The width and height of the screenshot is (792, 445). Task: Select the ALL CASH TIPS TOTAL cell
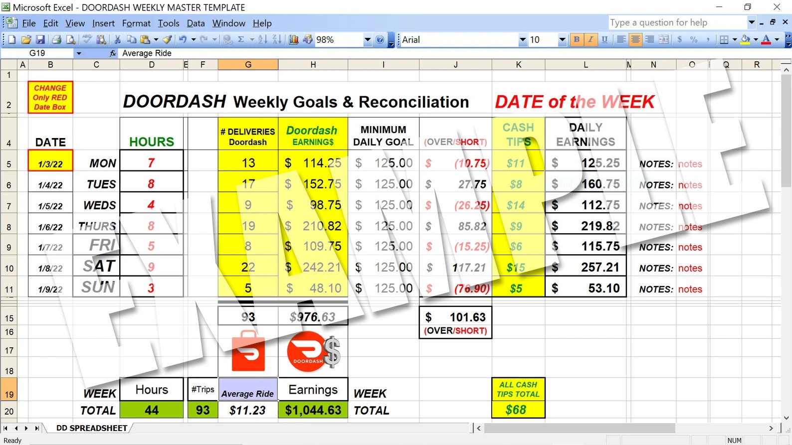point(518,389)
